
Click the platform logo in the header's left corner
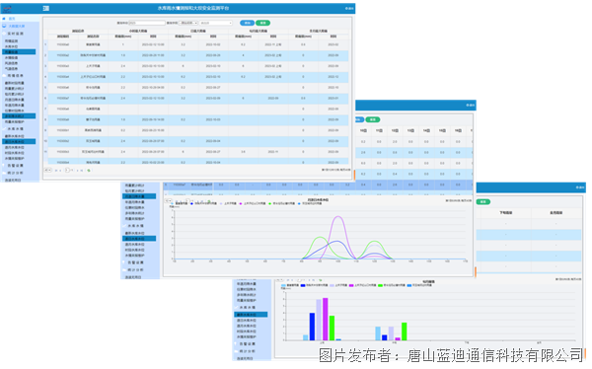[x=7, y=8]
